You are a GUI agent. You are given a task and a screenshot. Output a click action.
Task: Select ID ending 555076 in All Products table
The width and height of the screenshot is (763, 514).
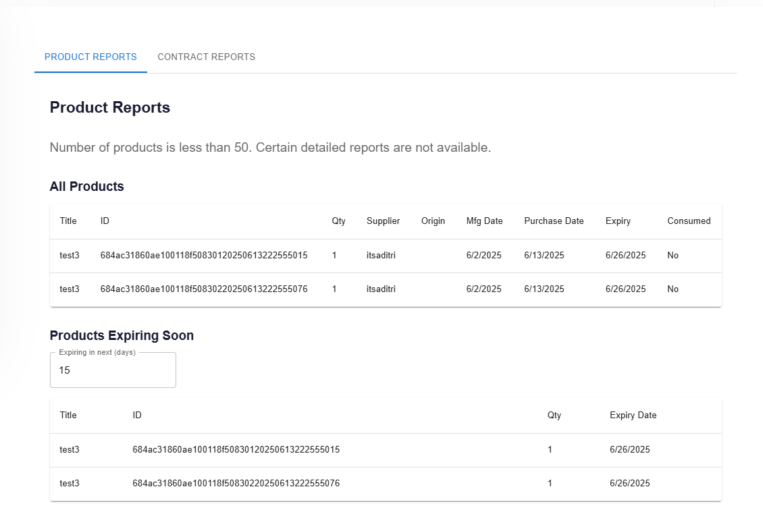click(x=204, y=289)
